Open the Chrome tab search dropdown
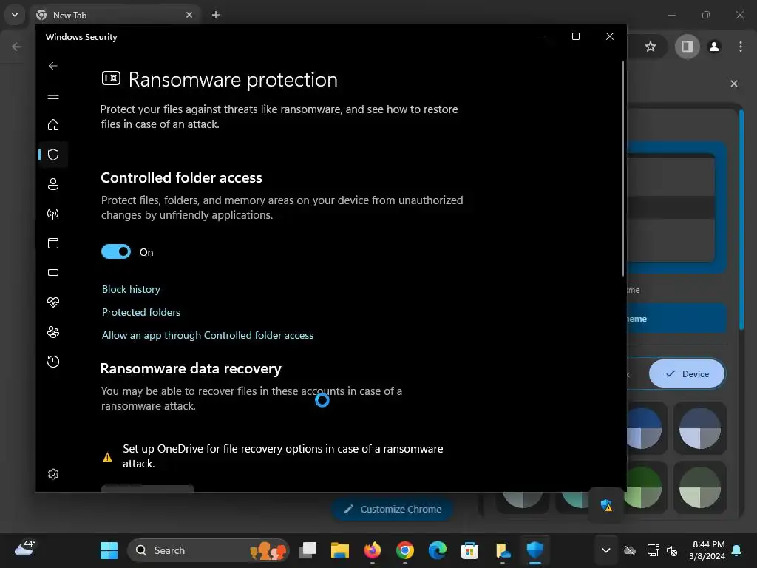The width and height of the screenshot is (757, 568). click(x=15, y=15)
